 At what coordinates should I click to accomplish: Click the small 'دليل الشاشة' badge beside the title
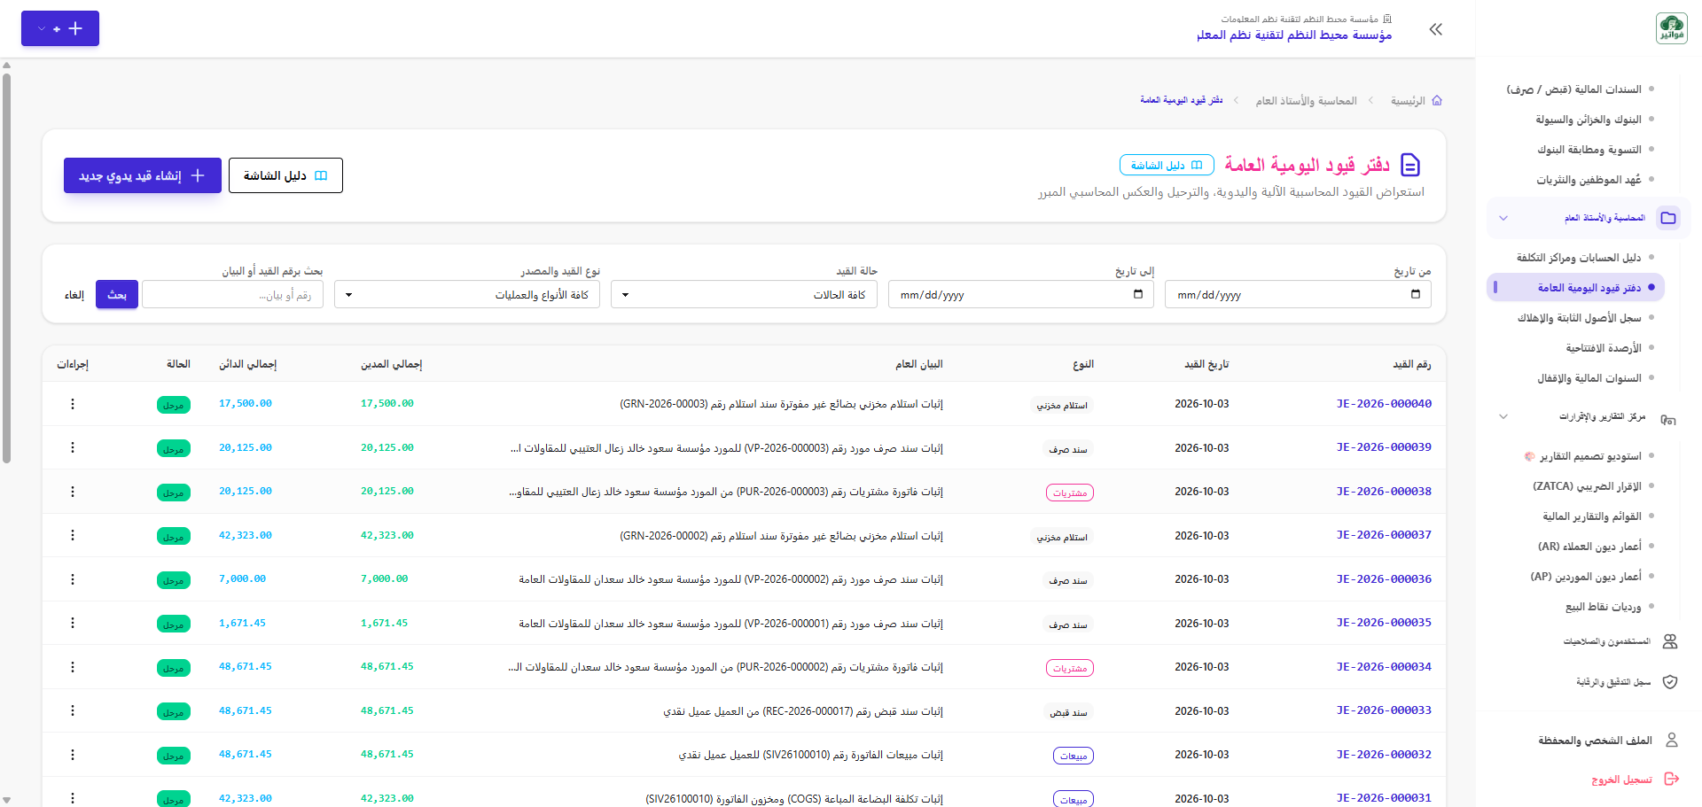coord(1167,166)
